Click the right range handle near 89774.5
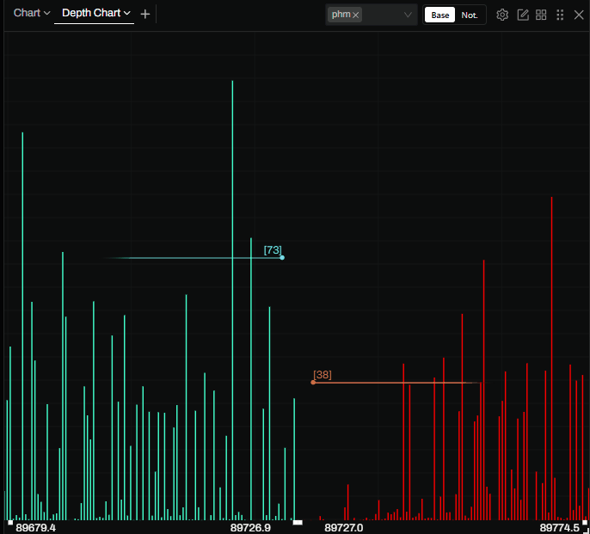The image size is (590, 534). tap(585, 522)
